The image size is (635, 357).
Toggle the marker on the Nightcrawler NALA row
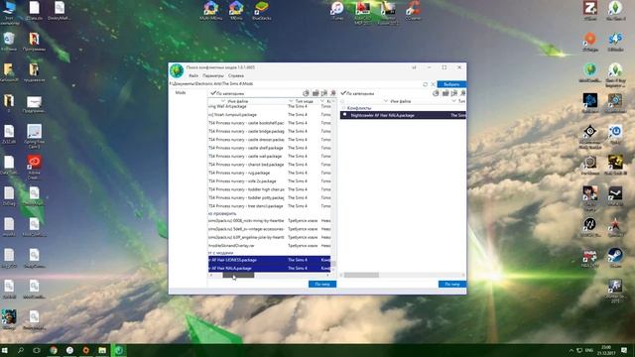click(x=345, y=115)
